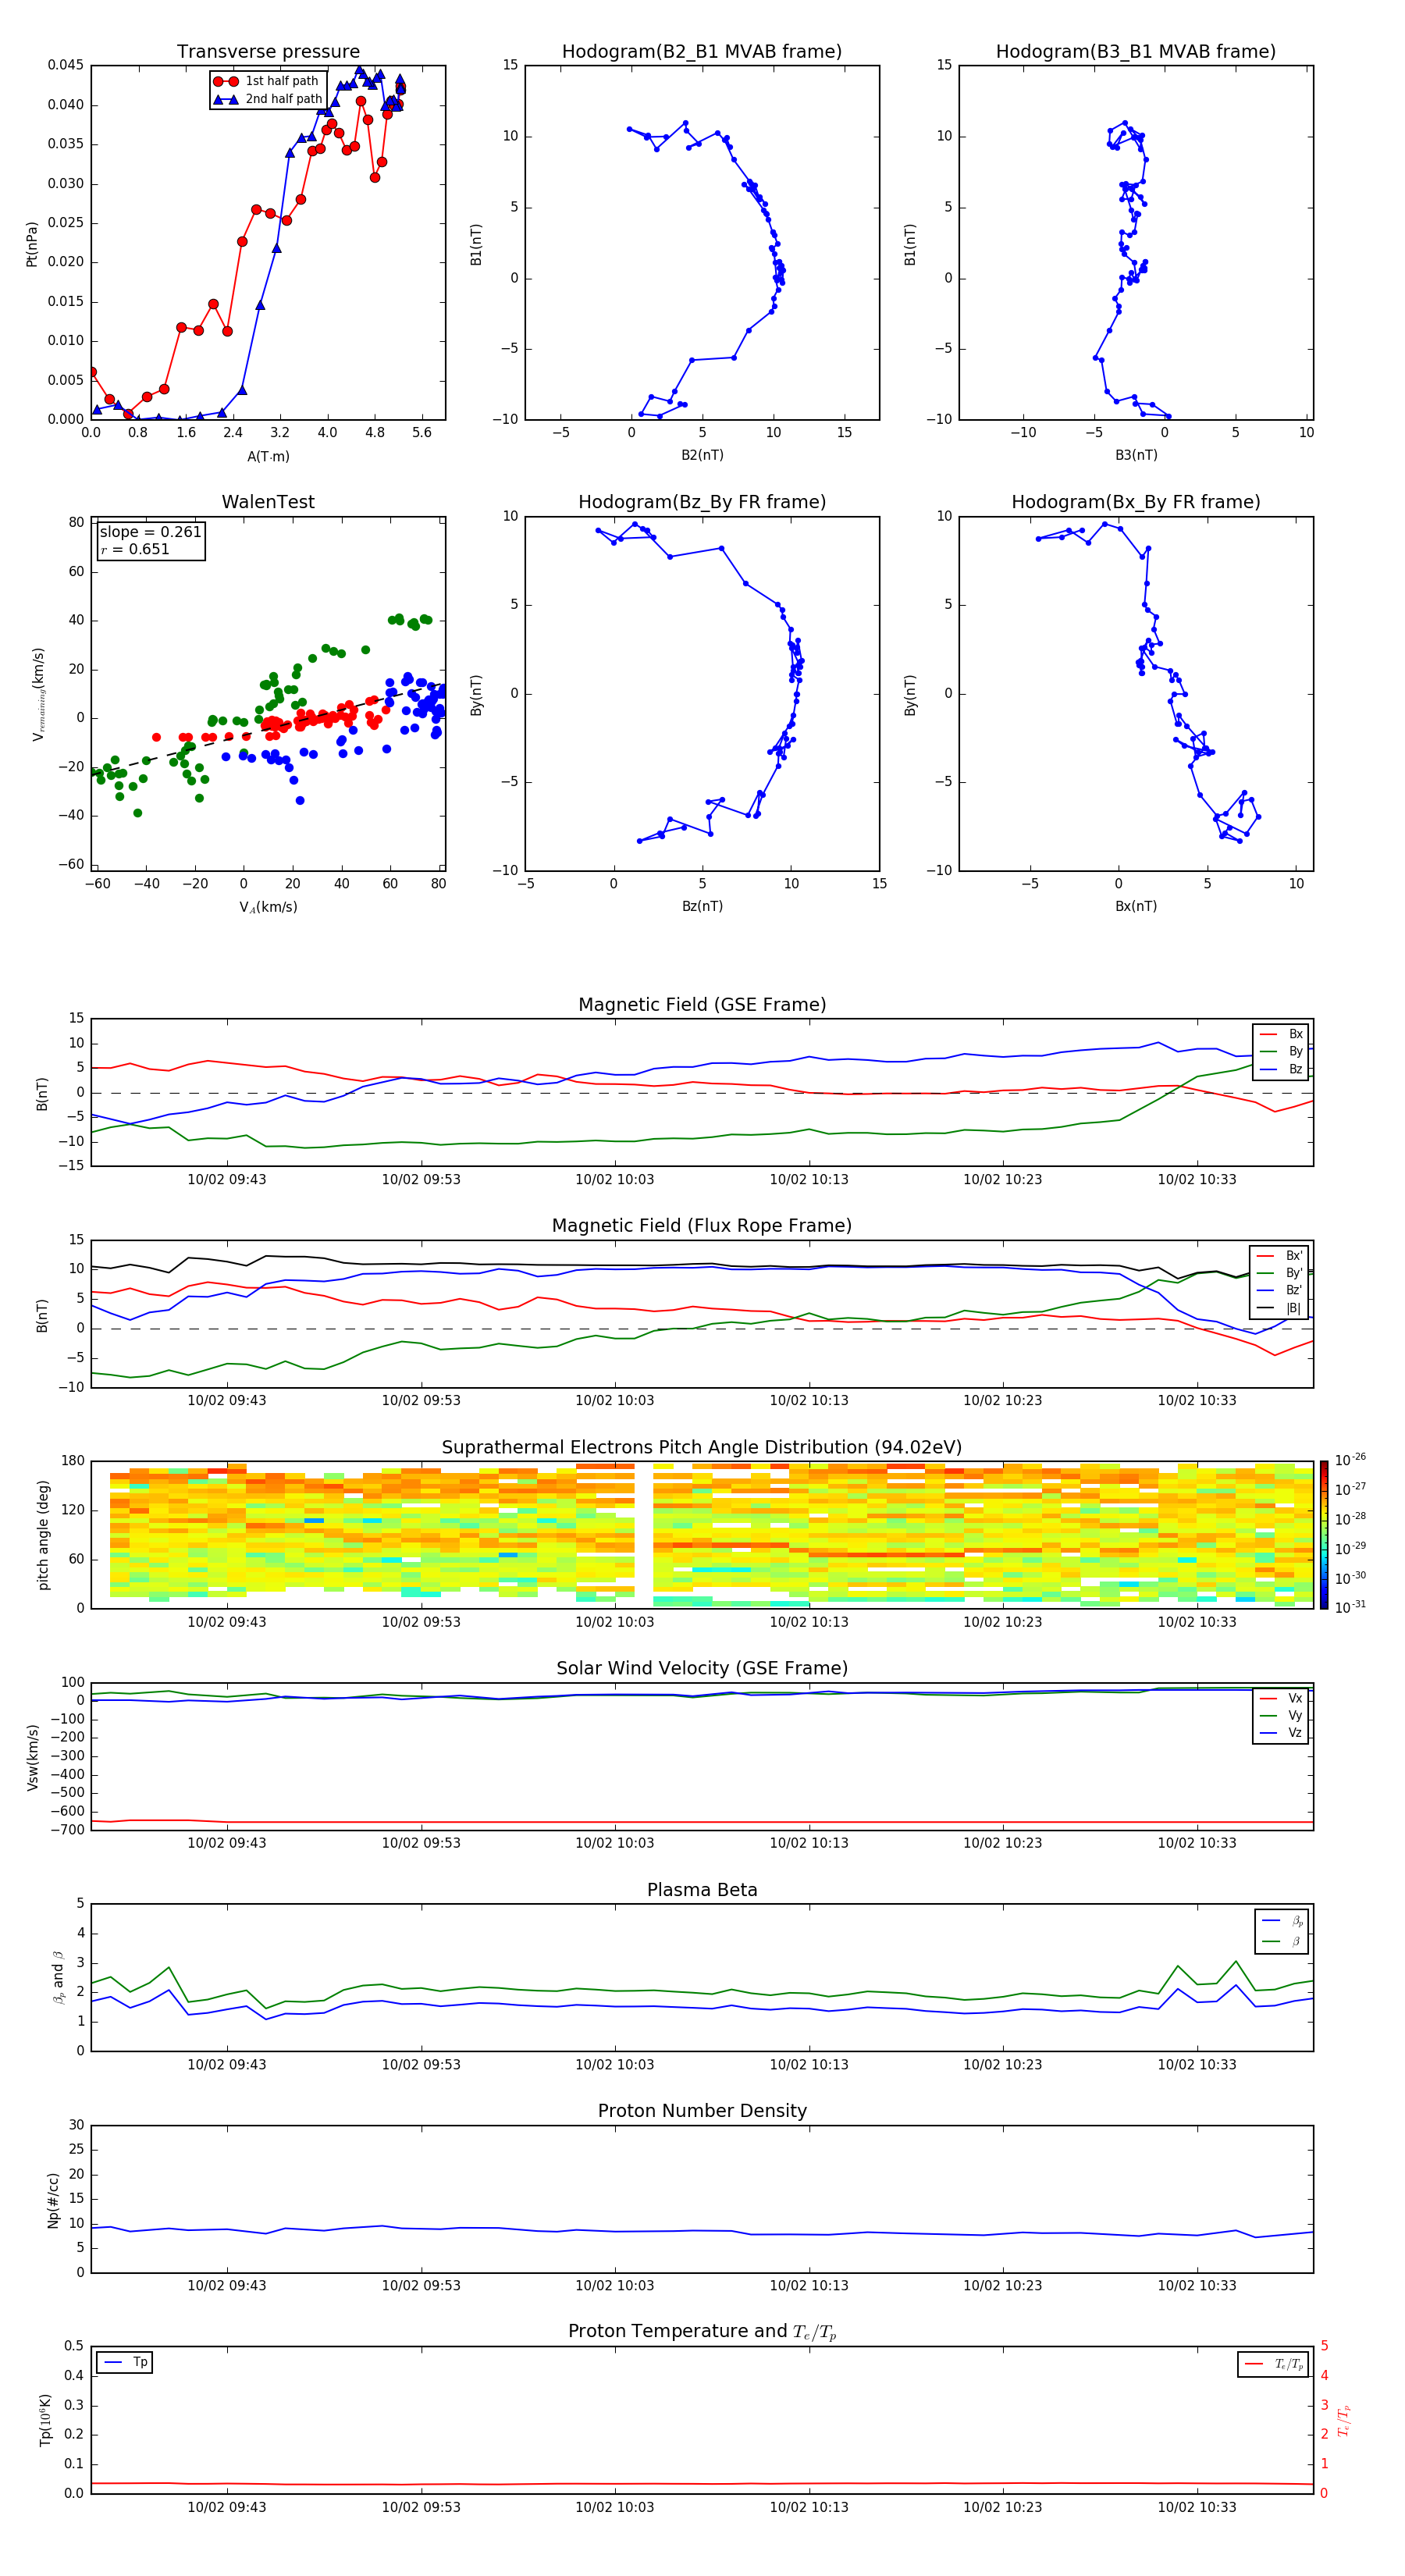The image size is (1405, 2576).
Task: Click '10/02 10:33' tick under Proton Temperature plot
Action: [x=1197, y=2508]
